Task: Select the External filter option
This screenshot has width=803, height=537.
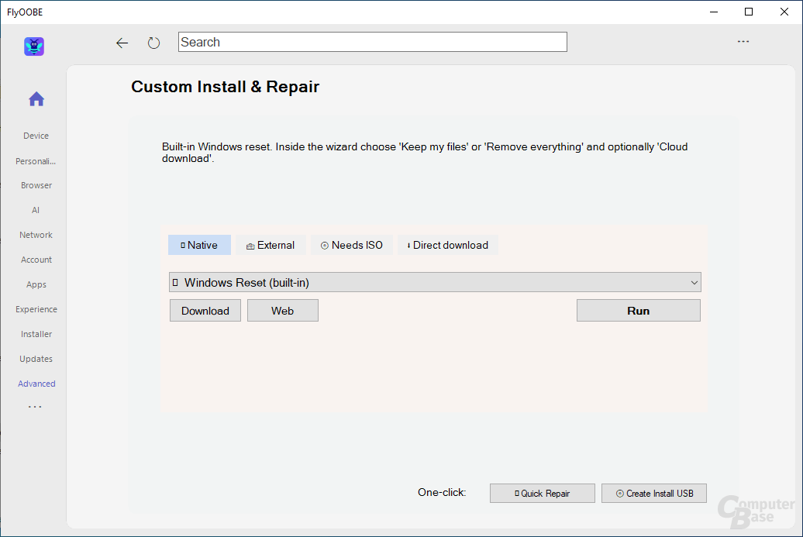Action: [x=271, y=245]
